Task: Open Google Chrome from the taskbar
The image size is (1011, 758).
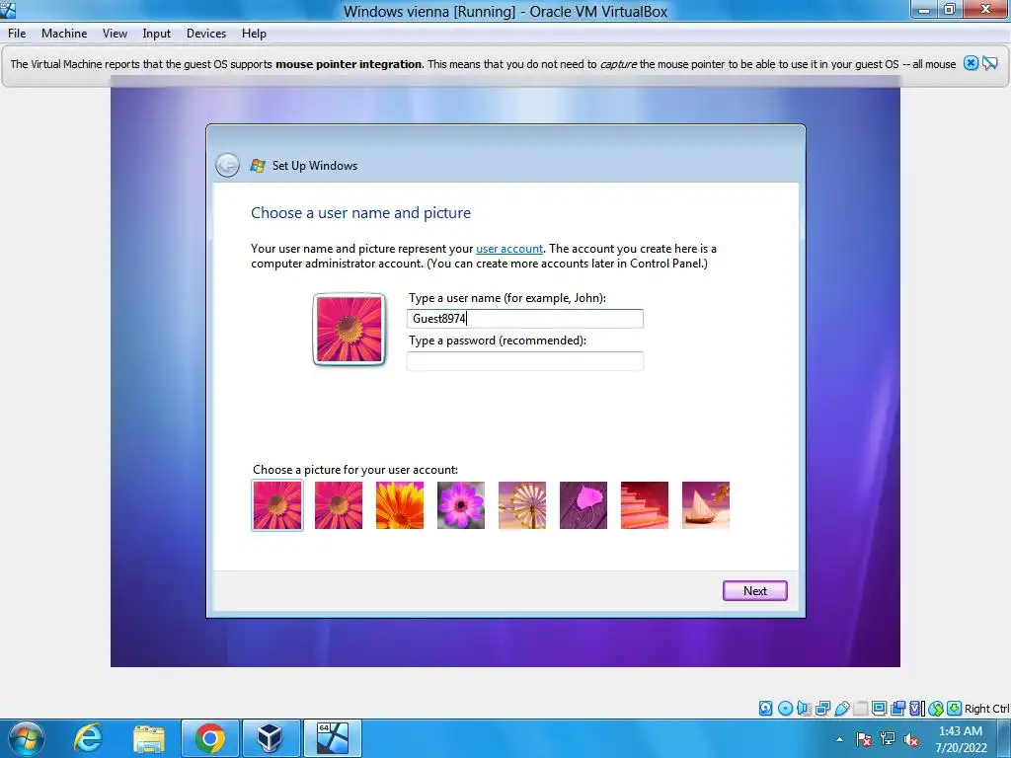Action: [209, 738]
